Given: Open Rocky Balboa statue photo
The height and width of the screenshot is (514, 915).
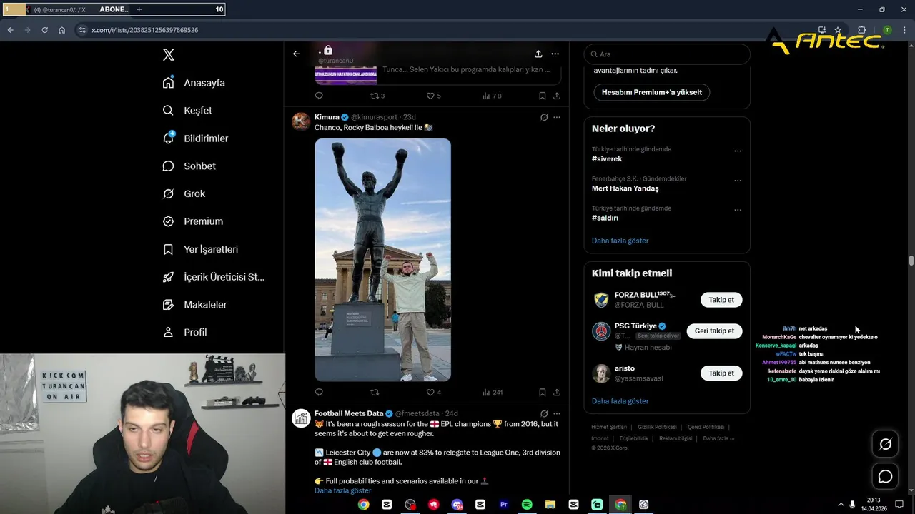Looking at the screenshot, I should [382, 260].
